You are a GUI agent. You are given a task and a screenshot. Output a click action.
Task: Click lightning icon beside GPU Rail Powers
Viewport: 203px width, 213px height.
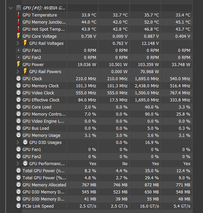[x=25, y=71]
